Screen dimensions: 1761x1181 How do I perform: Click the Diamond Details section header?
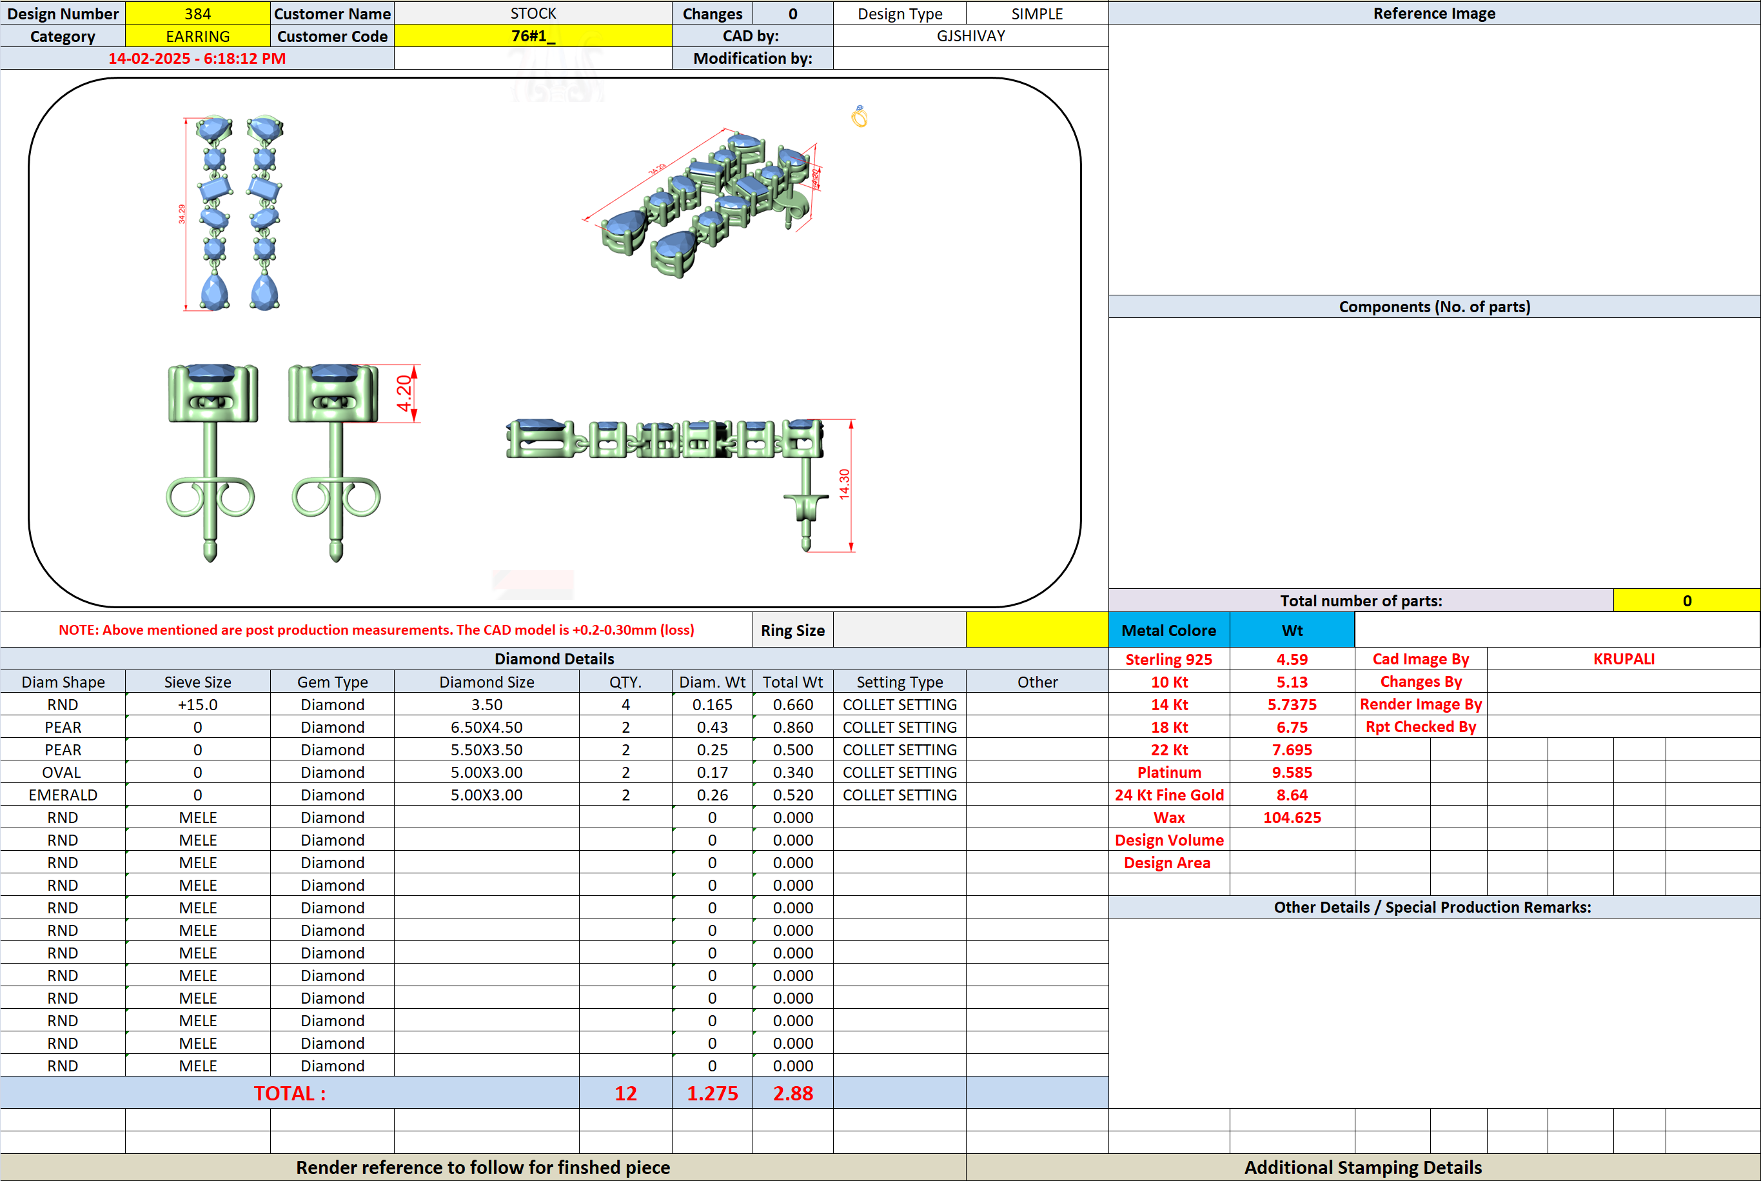pyautogui.click(x=554, y=659)
